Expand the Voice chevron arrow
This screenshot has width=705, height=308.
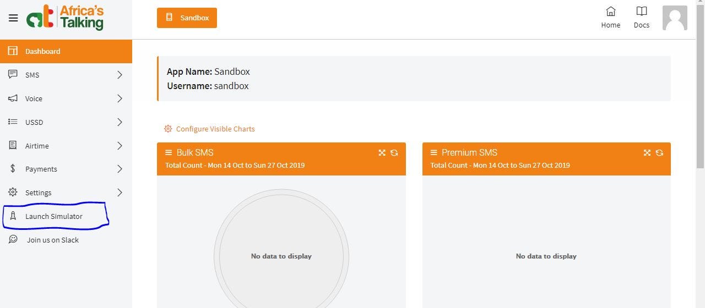120,98
